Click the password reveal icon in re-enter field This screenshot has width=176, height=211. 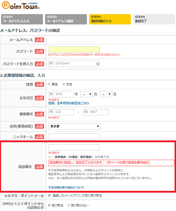click(98, 64)
